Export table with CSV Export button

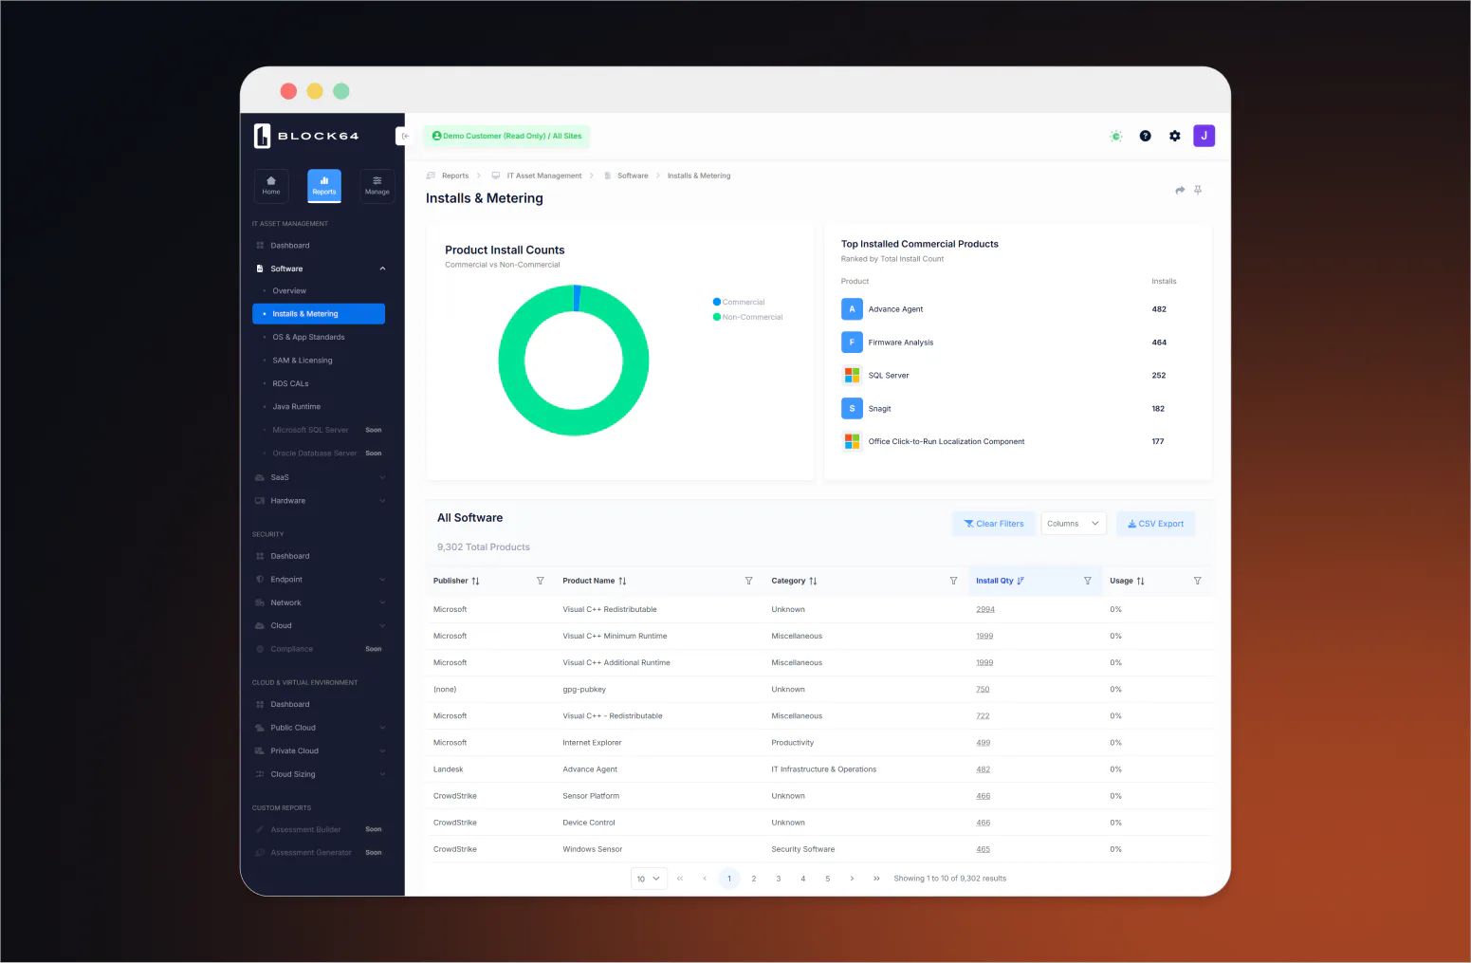pos(1156,524)
